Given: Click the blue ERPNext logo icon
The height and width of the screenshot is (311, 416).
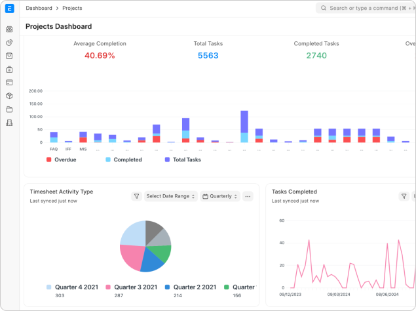Looking at the screenshot, I should [x=9, y=9].
